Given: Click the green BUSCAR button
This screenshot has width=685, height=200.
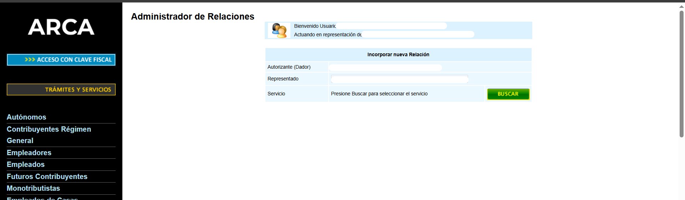Looking at the screenshot, I should tap(508, 94).
